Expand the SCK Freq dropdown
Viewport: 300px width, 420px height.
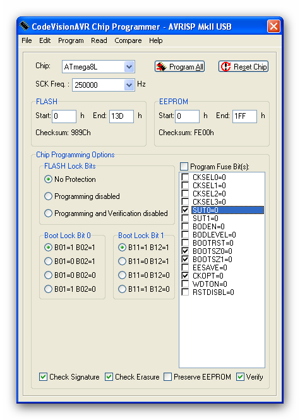[x=129, y=85]
